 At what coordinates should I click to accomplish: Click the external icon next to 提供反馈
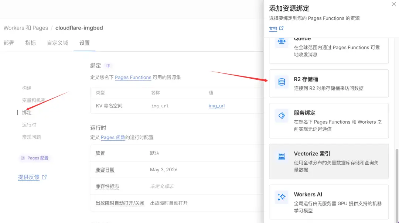pyautogui.click(x=44, y=177)
